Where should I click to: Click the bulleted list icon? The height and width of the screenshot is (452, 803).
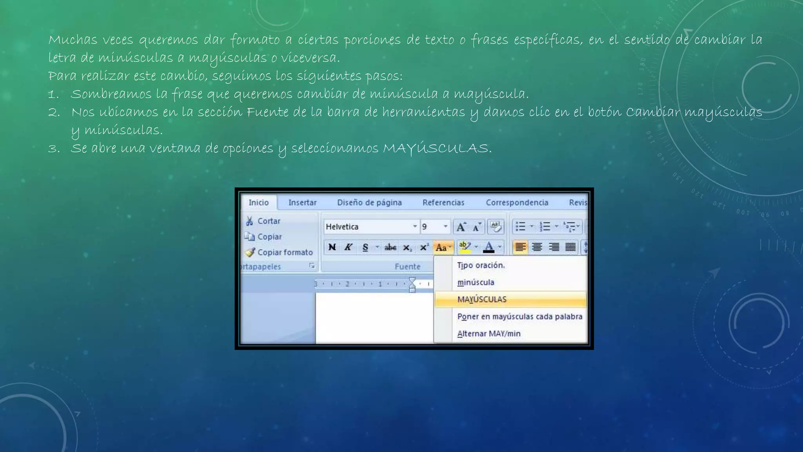(520, 226)
